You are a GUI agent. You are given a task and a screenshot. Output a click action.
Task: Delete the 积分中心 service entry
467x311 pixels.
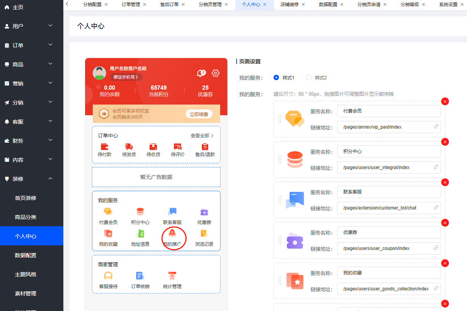pos(445,142)
